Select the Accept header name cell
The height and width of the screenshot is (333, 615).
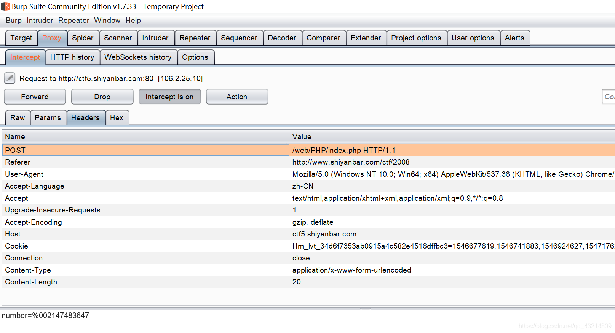click(145, 198)
